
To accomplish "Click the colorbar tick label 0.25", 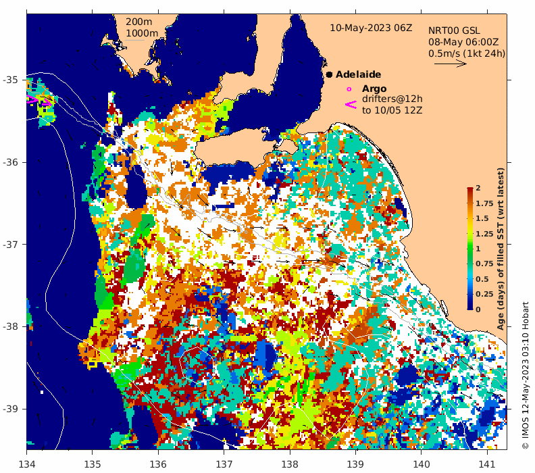I will pos(484,294).
